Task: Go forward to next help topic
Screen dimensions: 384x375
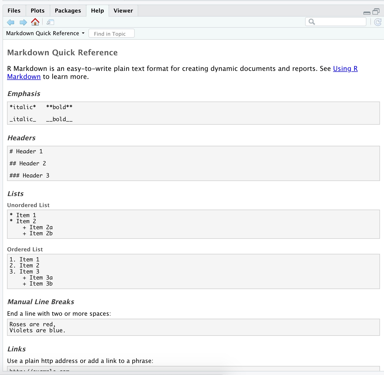Action: coord(23,22)
